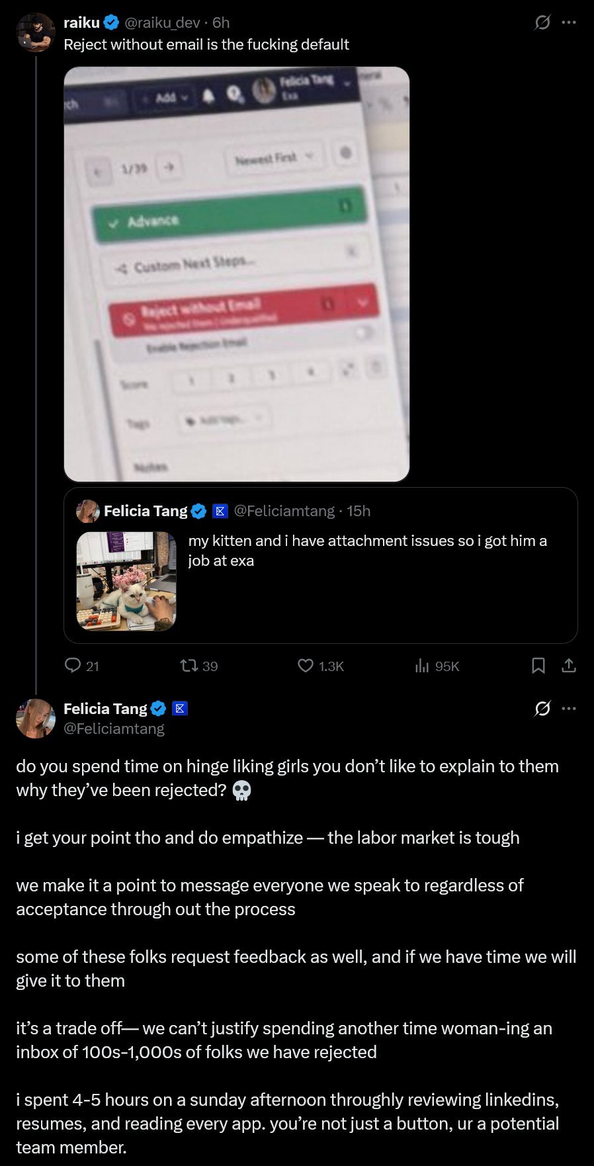Bookmark raiku's tweet
The height and width of the screenshot is (1166, 594).
538,665
